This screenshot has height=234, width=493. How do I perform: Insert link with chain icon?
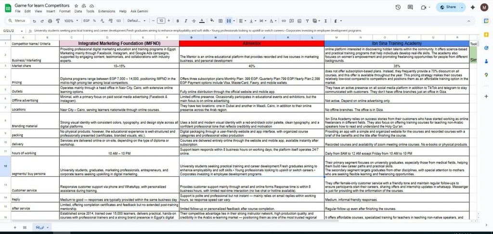click(x=284, y=21)
